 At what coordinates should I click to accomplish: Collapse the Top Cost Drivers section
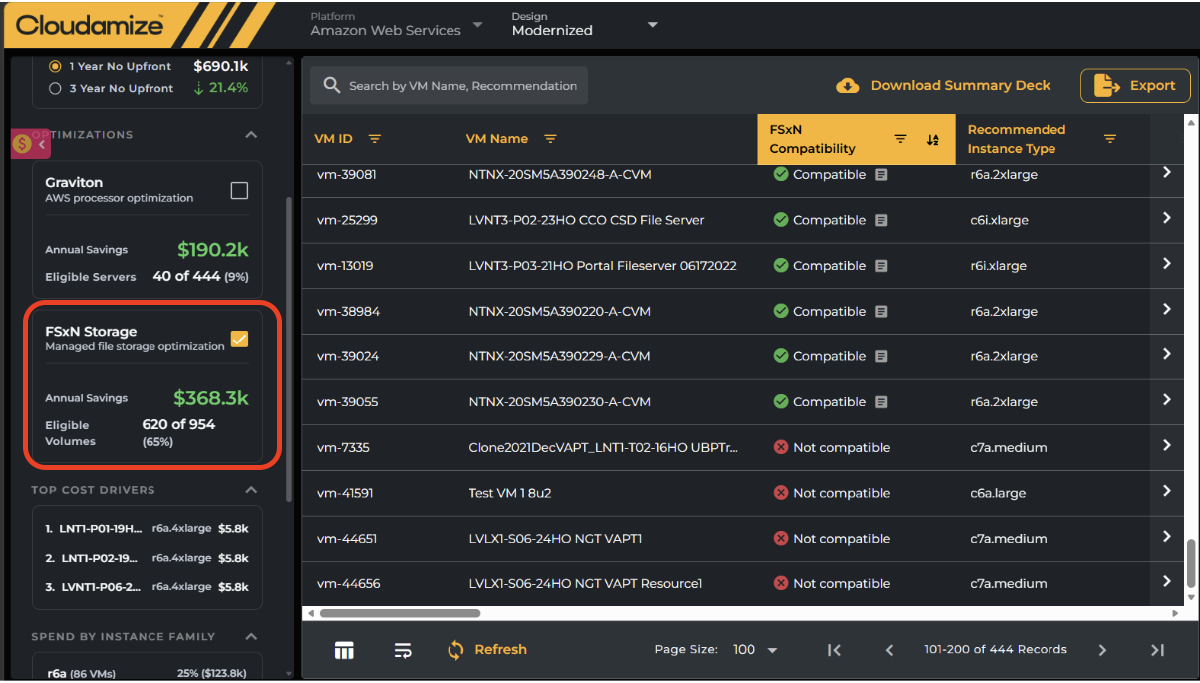point(251,490)
